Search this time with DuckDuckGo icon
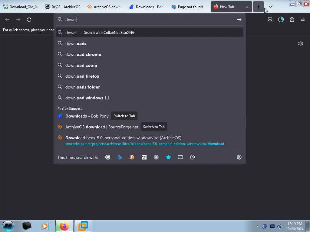Image resolution: width=310 pixels, height=232 pixels. click(x=132, y=157)
